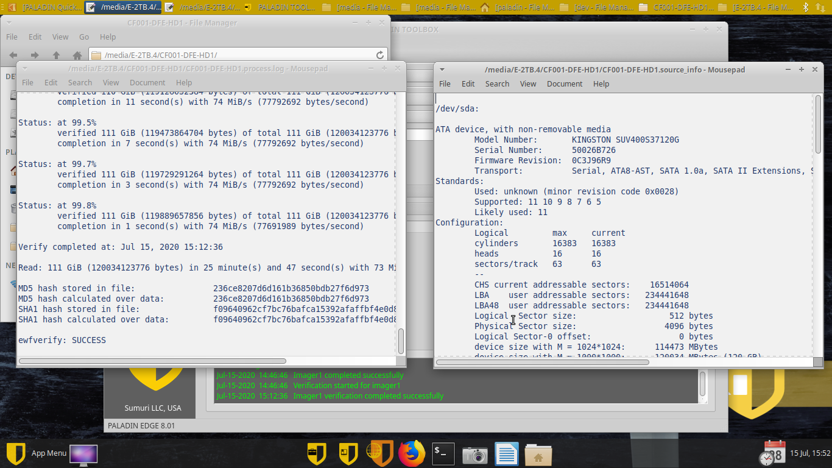Switch to [paladin - File M... taskbar window

pos(516,7)
